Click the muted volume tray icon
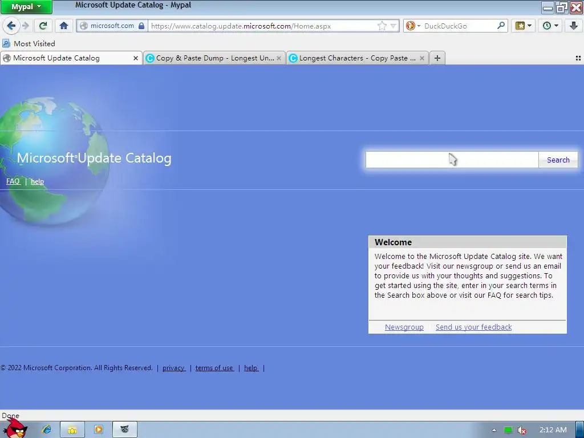The height and width of the screenshot is (438, 584). click(522, 430)
